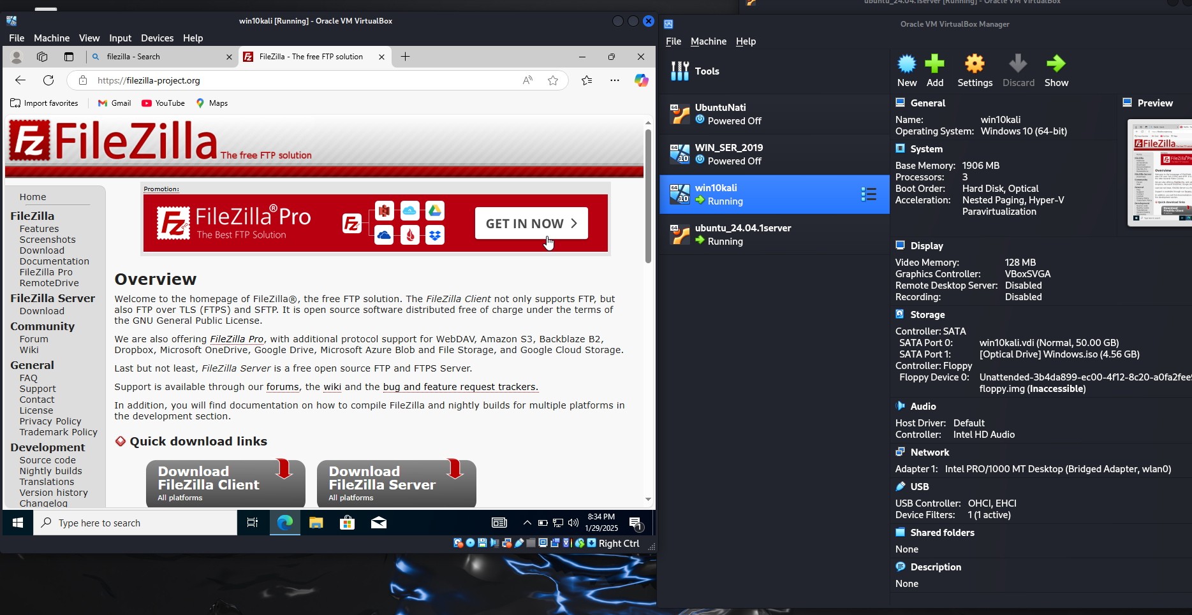Select WIN_SER_2019 VM in list
The height and width of the screenshot is (615, 1192).
(x=774, y=154)
